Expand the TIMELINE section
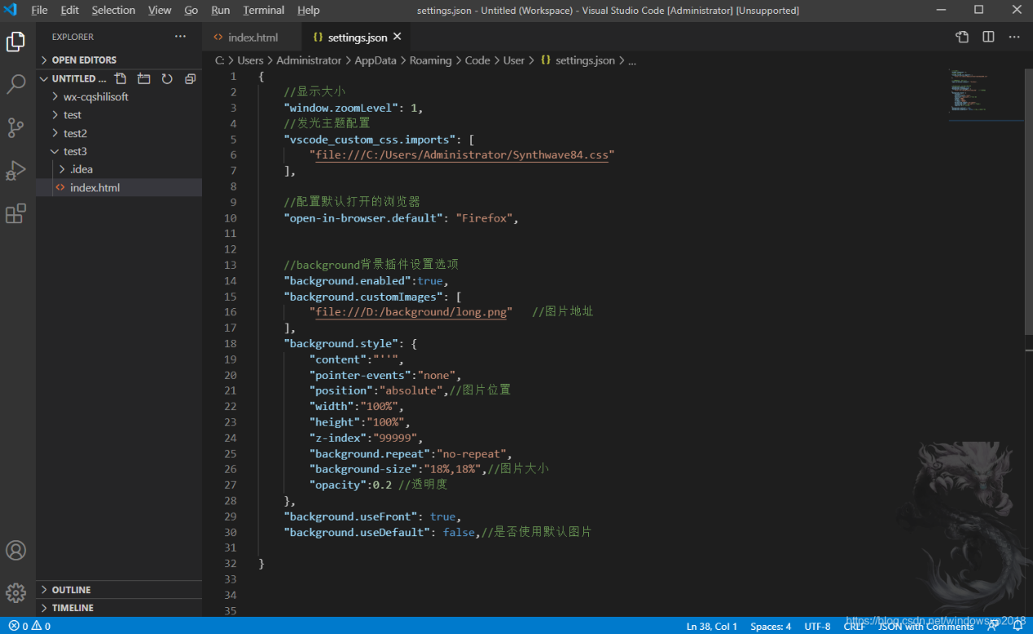The image size is (1033, 634). pos(73,608)
